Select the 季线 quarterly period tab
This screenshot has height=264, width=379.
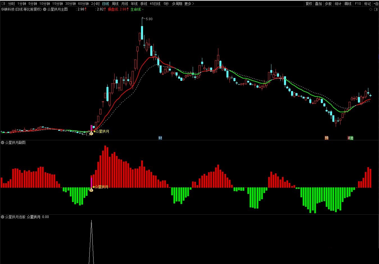144,4
